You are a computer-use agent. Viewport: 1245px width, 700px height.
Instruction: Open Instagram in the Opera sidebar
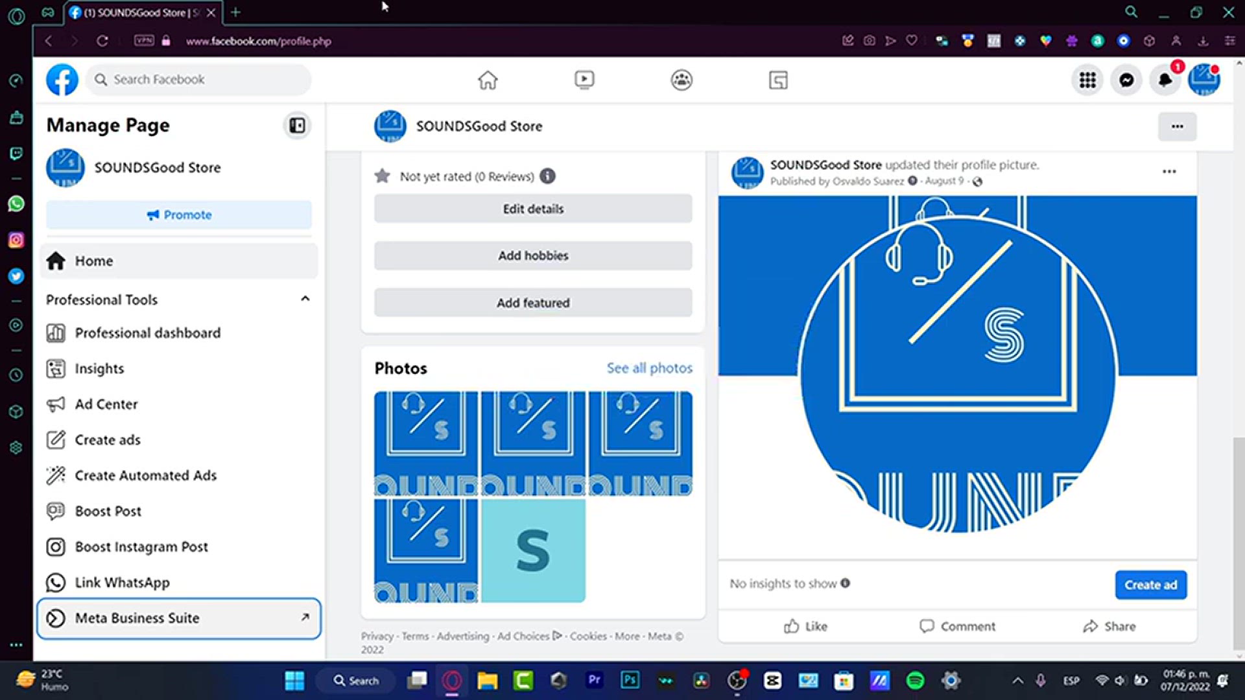(x=16, y=240)
